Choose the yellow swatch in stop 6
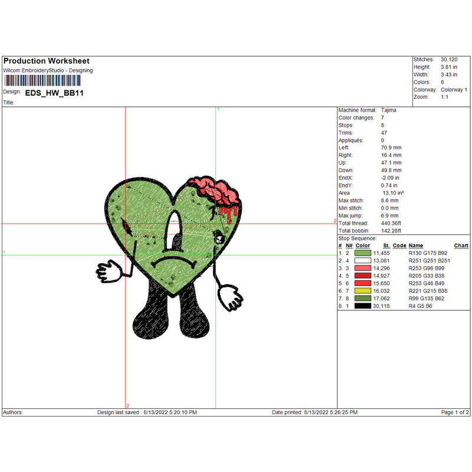The width and height of the screenshot is (472, 472). pos(363,291)
